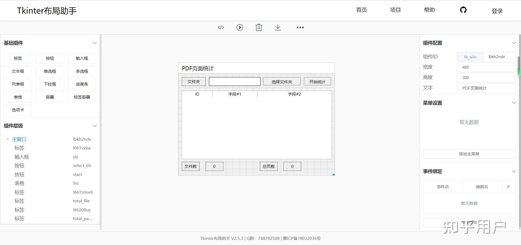
Task: Select the 标签容器 component from library
Action: (x=82, y=97)
